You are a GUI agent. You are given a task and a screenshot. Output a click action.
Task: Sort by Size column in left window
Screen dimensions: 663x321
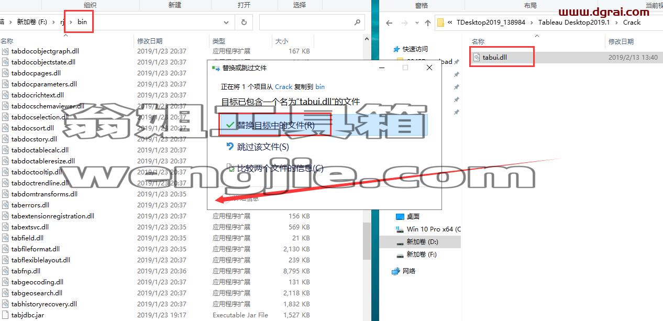pos(281,41)
